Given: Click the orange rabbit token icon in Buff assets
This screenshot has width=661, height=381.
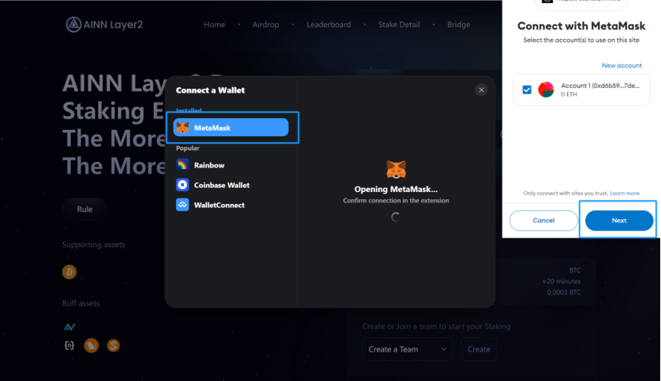Looking at the screenshot, I should point(91,346).
